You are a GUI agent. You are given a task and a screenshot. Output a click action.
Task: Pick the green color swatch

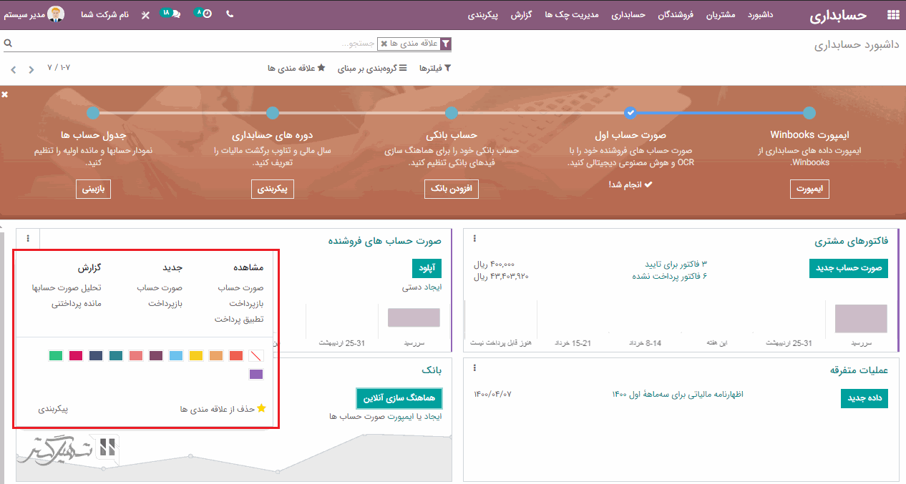click(56, 355)
